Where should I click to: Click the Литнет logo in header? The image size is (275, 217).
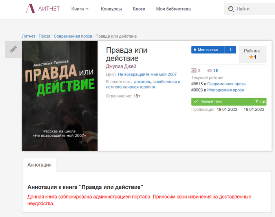[x=43, y=9]
